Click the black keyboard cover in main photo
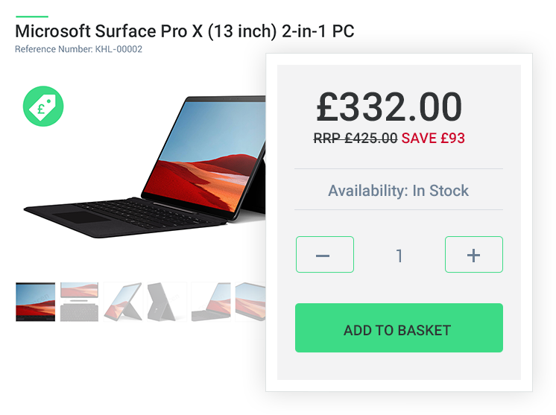Viewport: 556px width, 415px height. (124, 217)
